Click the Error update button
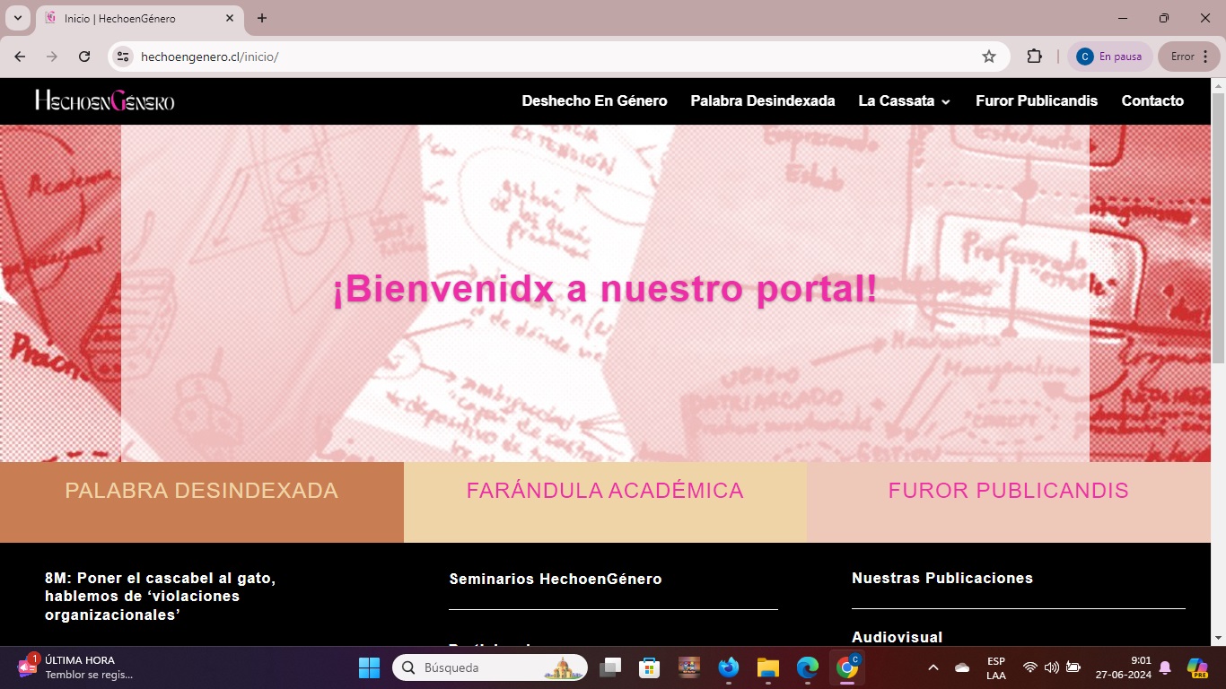The width and height of the screenshot is (1226, 689). pos(1189,57)
